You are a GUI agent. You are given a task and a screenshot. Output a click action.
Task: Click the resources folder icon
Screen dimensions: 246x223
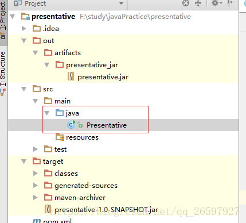coord(60,137)
